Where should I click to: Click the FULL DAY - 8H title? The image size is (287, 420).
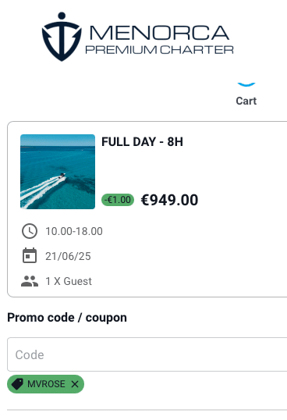[142, 142]
